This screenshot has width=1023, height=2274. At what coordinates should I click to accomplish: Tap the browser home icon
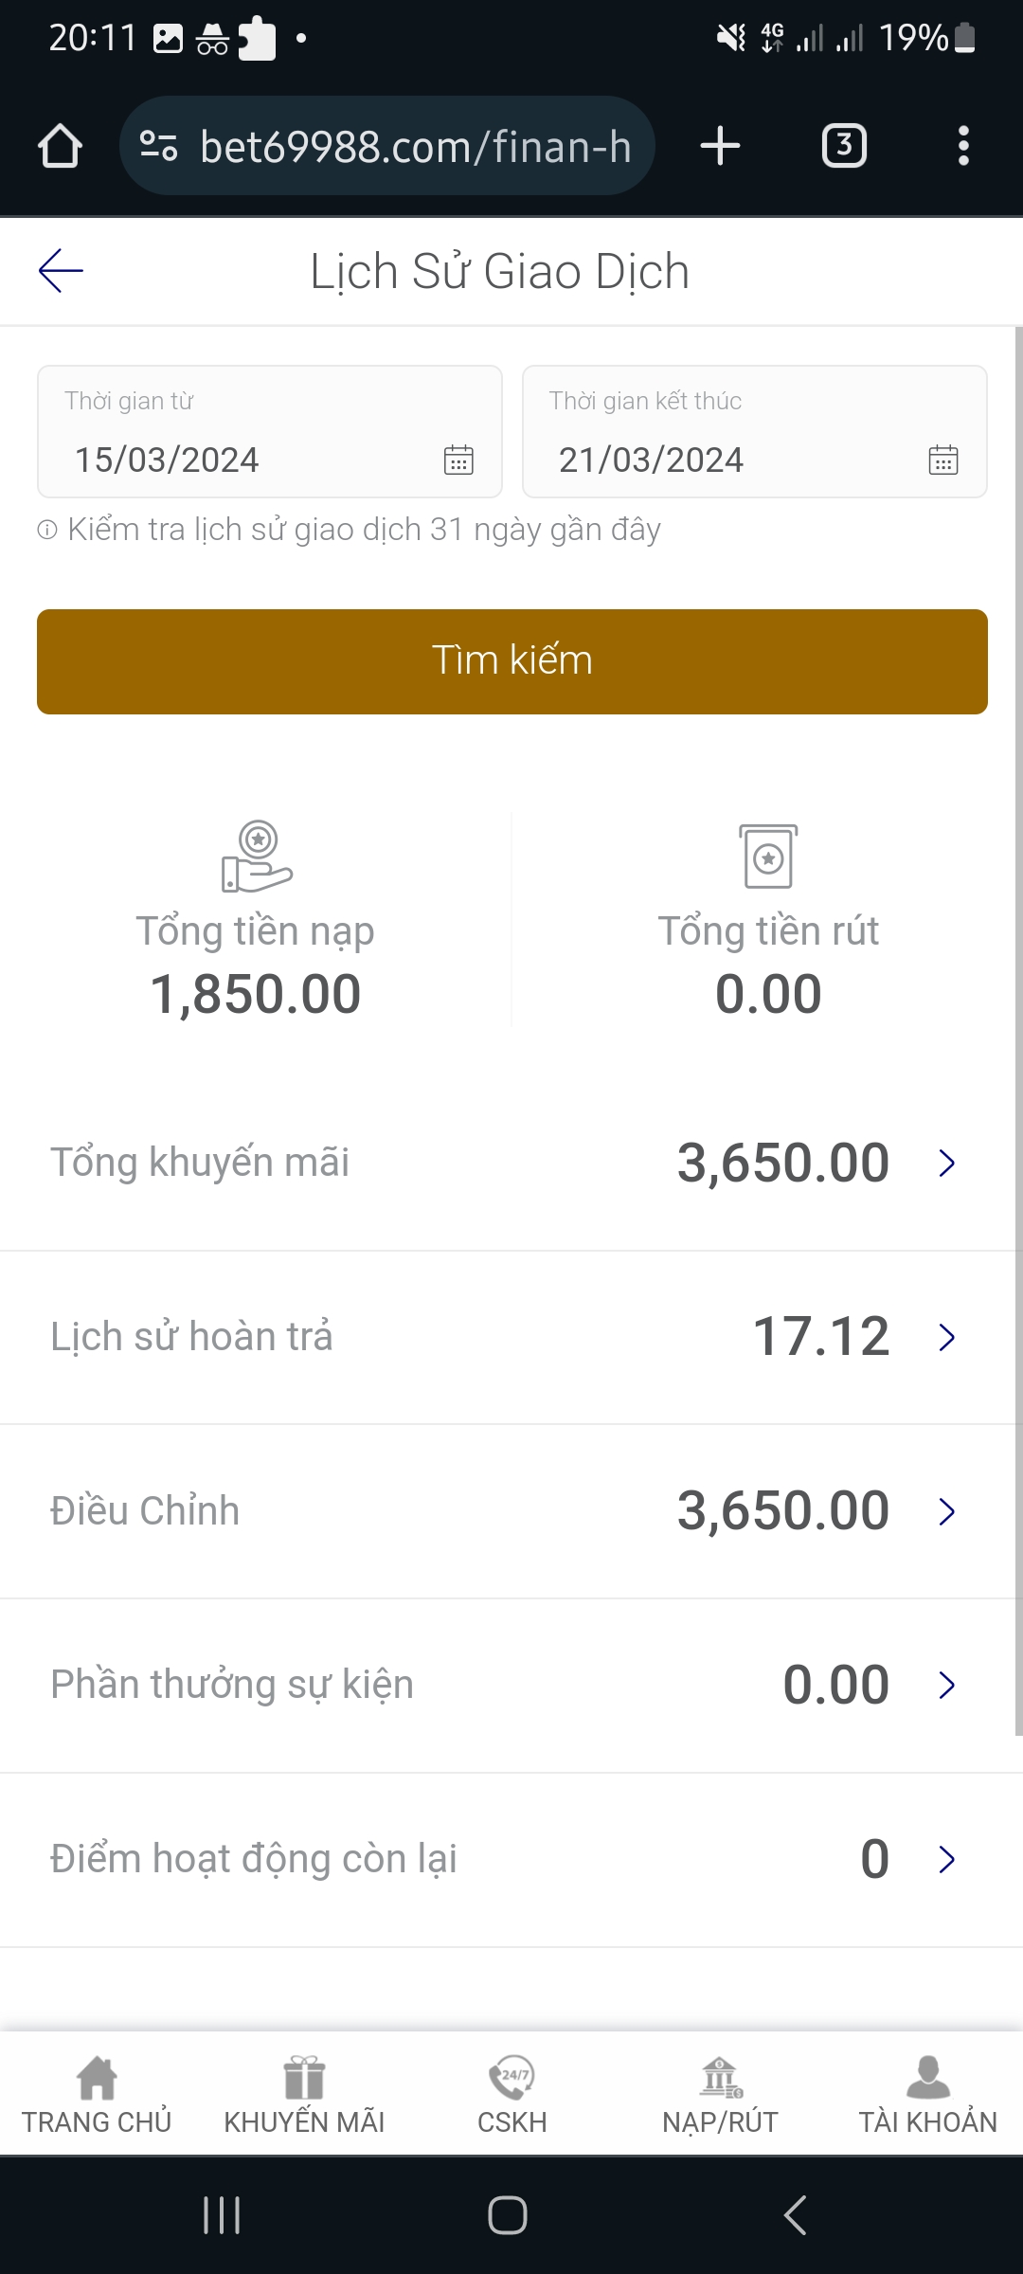(60, 147)
